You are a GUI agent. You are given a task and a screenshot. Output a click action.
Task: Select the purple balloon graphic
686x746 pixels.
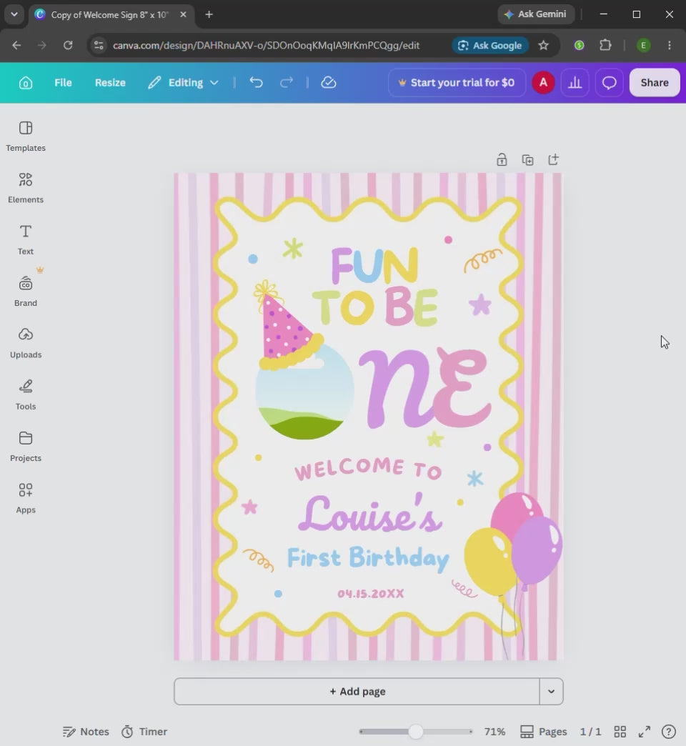tap(539, 550)
